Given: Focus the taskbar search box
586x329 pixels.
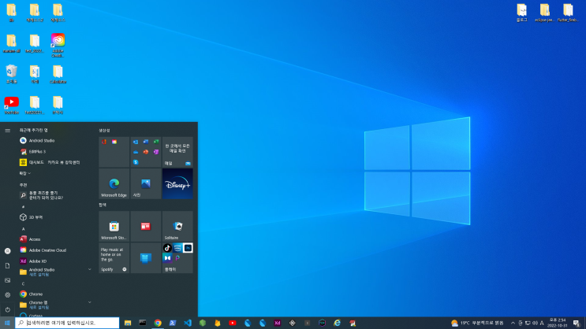Looking at the screenshot, I should (x=67, y=323).
